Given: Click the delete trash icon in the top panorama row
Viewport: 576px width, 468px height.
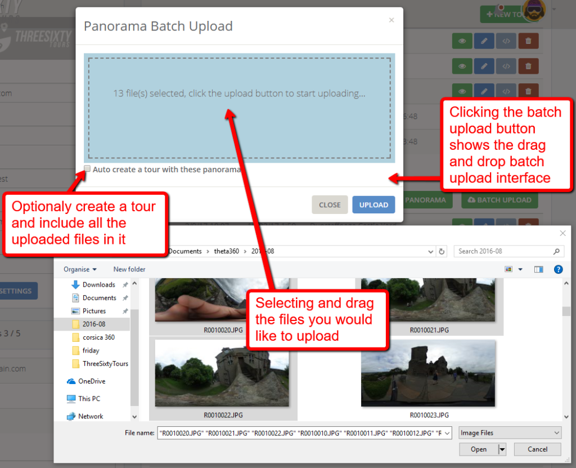Looking at the screenshot, I should (528, 41).
